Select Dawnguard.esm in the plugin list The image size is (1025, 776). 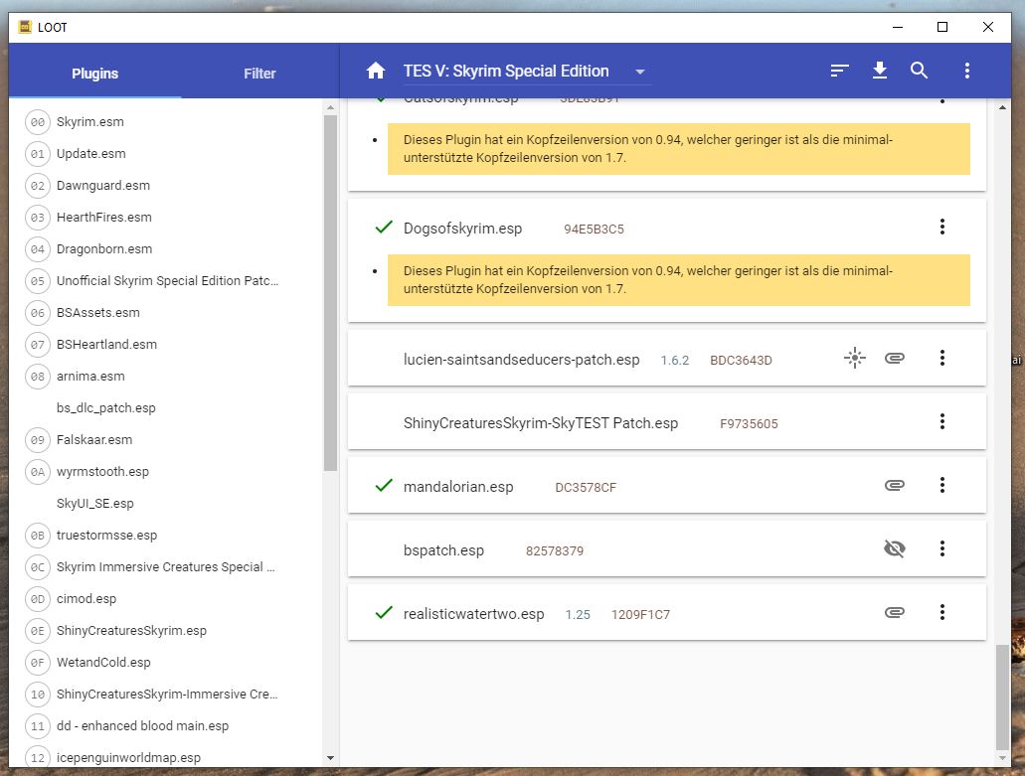pos(103,186)
